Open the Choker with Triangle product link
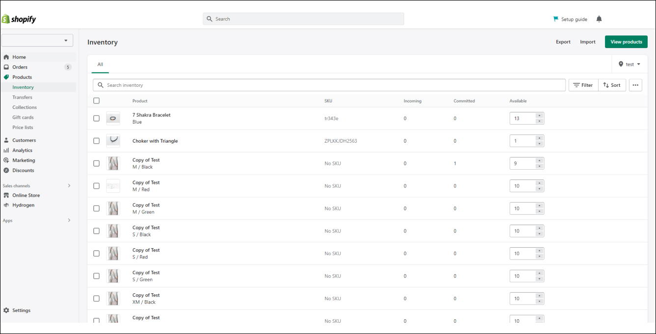656x334 pixels. 155,141
